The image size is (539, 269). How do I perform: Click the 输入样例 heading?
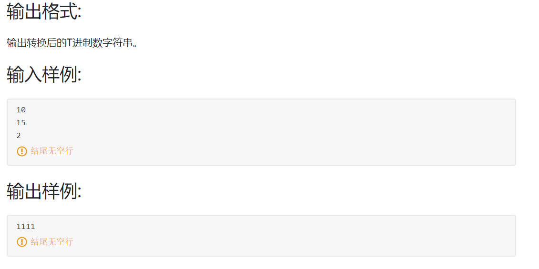[x=44, y=75]
